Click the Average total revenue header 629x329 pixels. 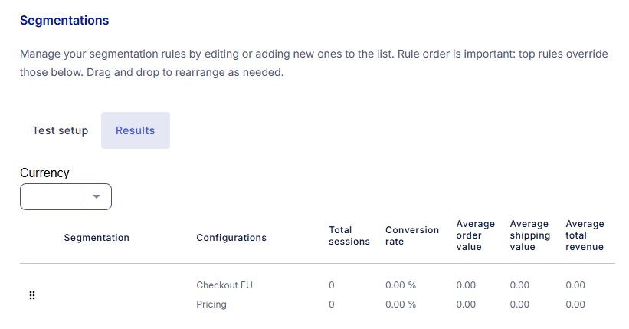click(x=585, y=235)
